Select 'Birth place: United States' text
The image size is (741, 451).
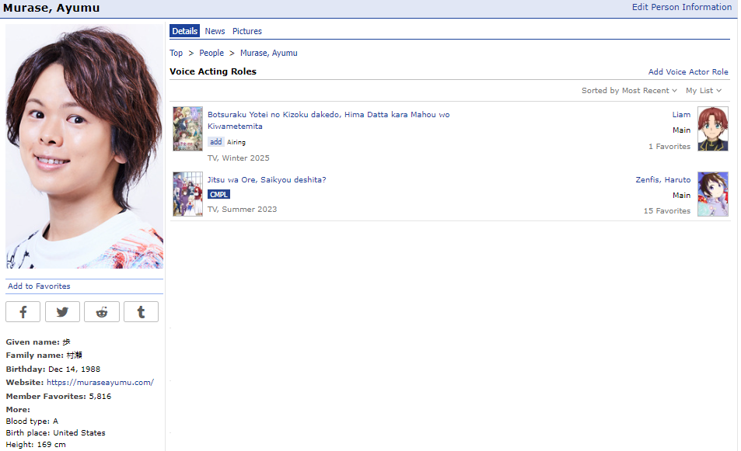(x=55, y=432)
